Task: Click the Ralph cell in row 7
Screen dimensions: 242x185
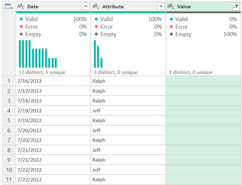Action: [128, 140]
